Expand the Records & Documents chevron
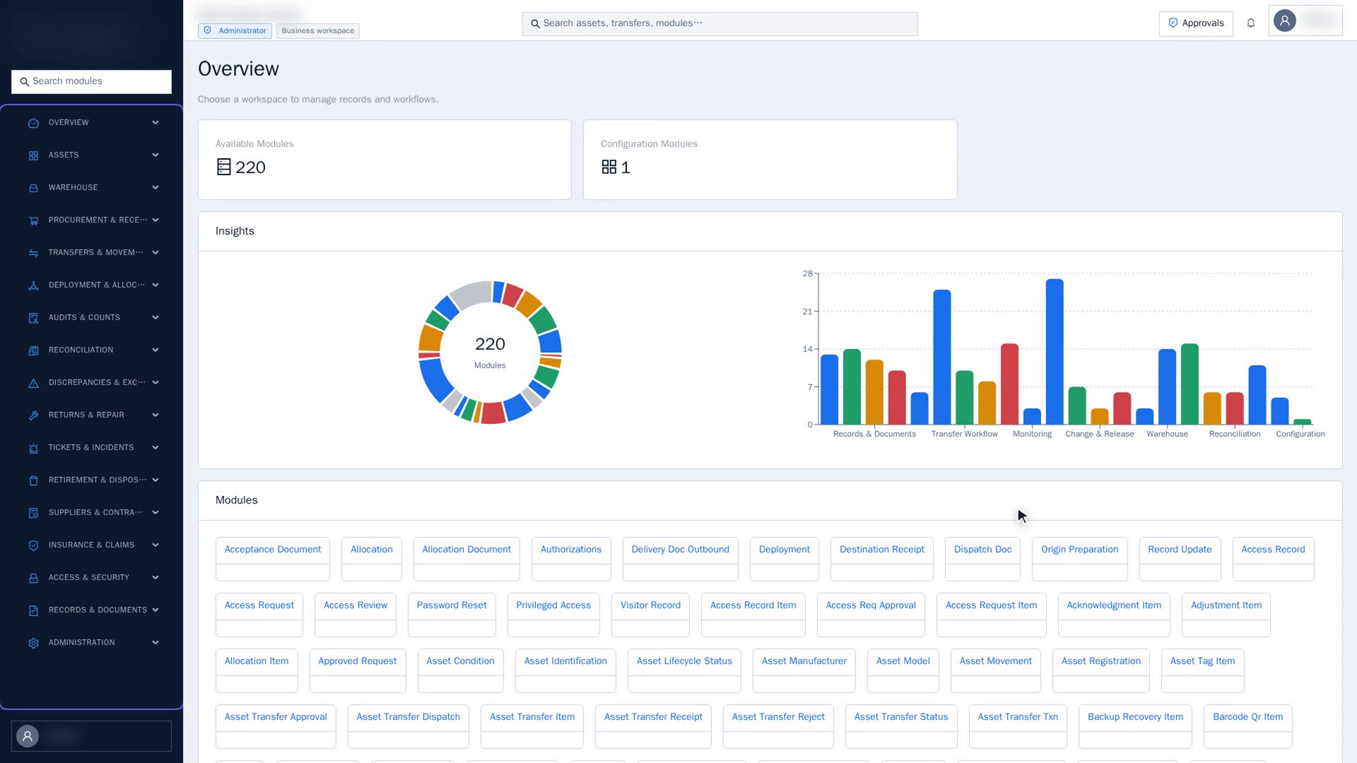This screenshot has width=1357, height=763. point(155,610)
